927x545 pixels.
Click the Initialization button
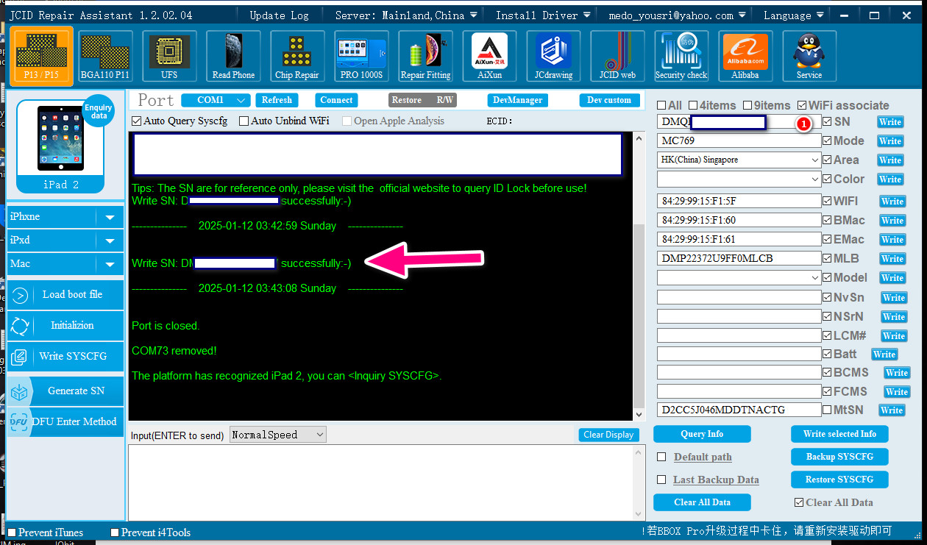pyautogui.click(x=65, y=326)
